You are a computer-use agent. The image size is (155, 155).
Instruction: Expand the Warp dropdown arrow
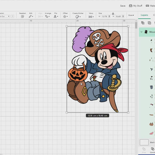pos(93,17)
